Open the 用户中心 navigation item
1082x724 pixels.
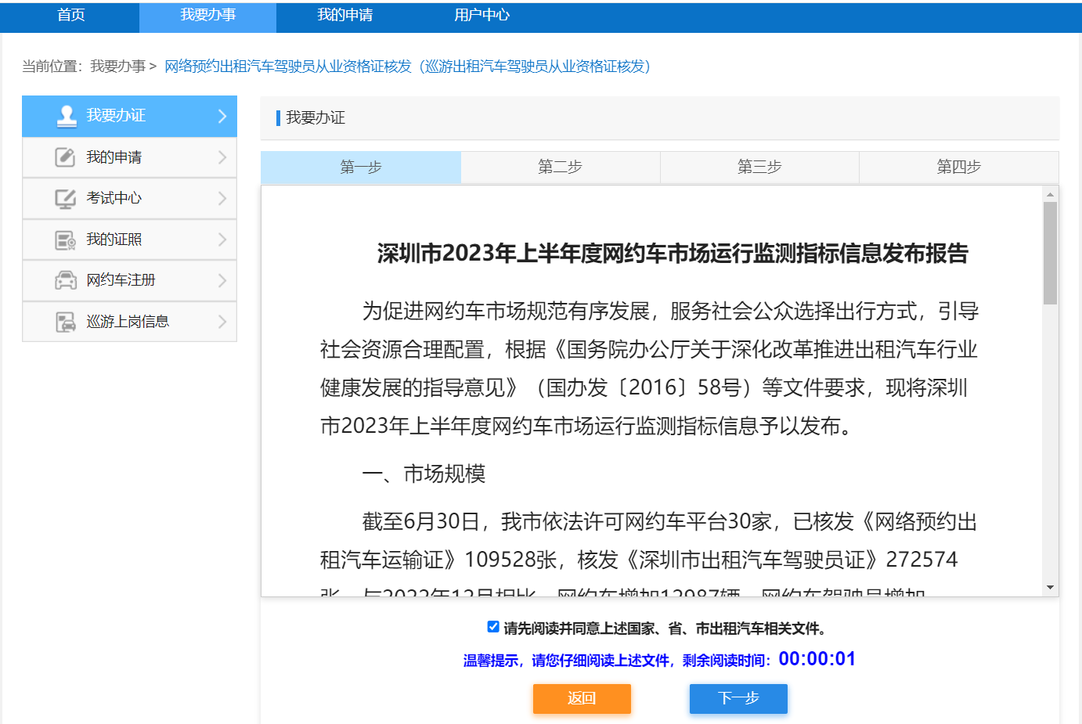pyautogui.click(x=481, y=15)
